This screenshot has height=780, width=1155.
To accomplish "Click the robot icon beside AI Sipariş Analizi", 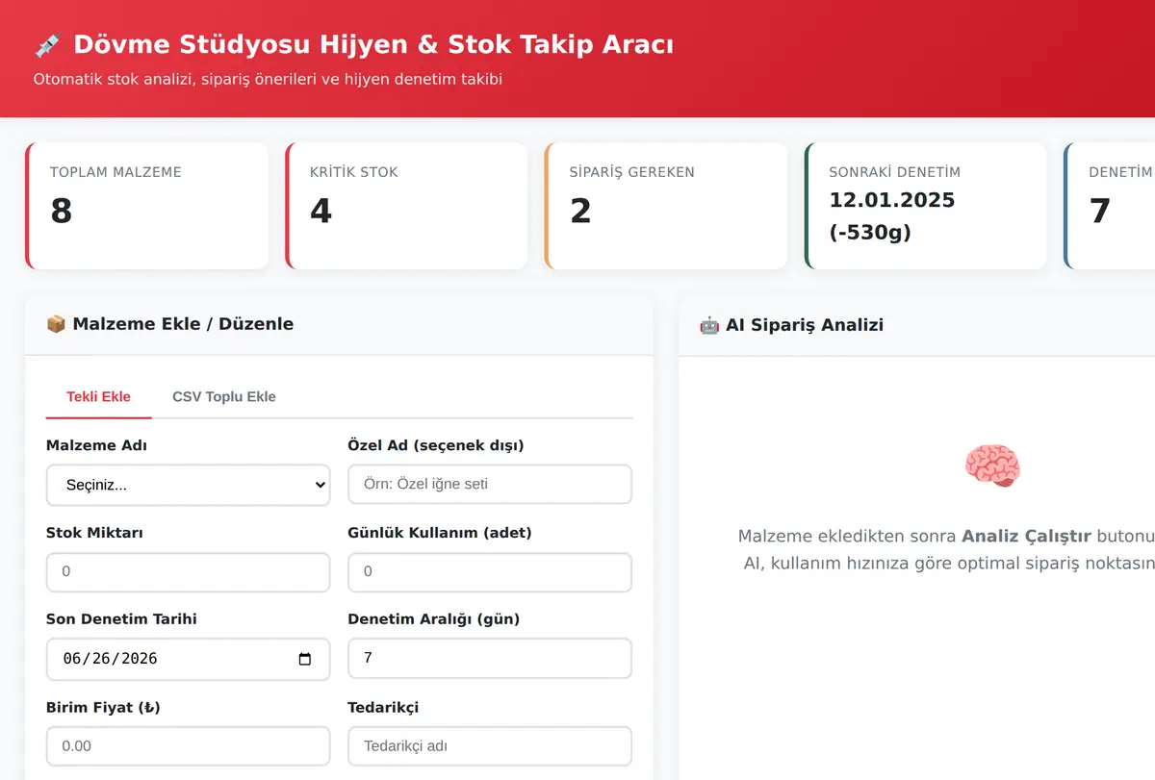I will [x=709, y=325].
